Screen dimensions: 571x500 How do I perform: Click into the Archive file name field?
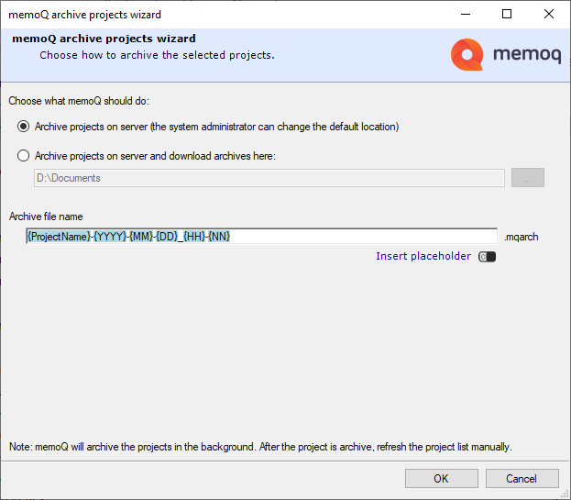tap(261, 236)
